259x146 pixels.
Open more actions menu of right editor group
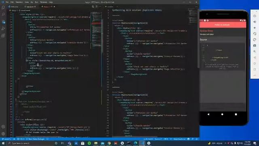click(x=196, y=6)
